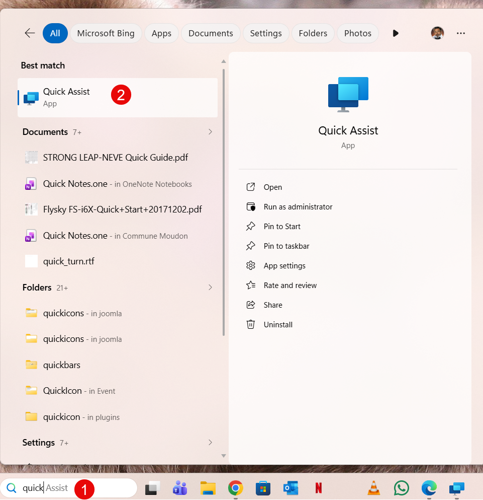The image size is (483, 500).
Task: Switch to the Apps filter tab
Action: pos(161,33)
